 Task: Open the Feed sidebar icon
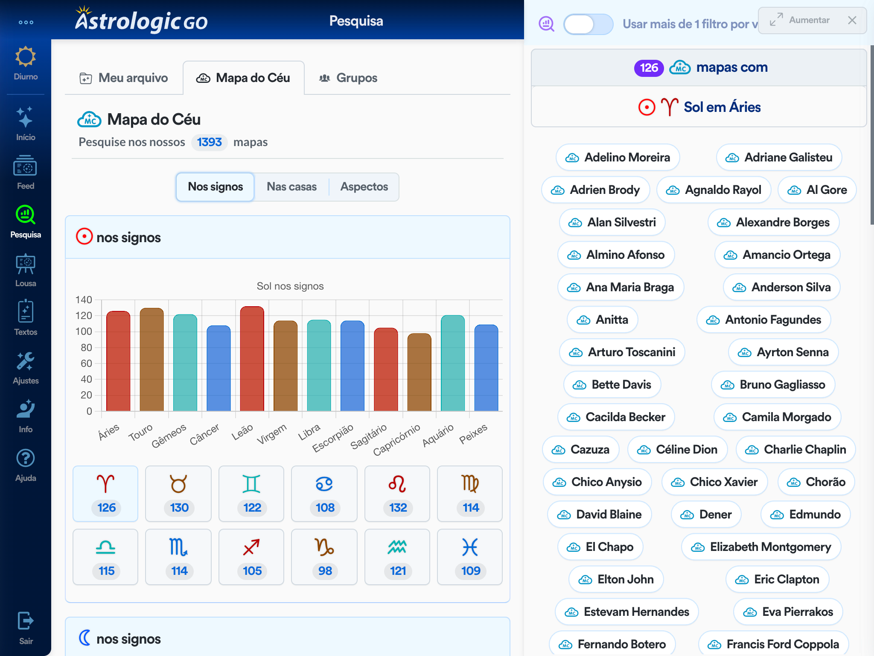[26, 173]
